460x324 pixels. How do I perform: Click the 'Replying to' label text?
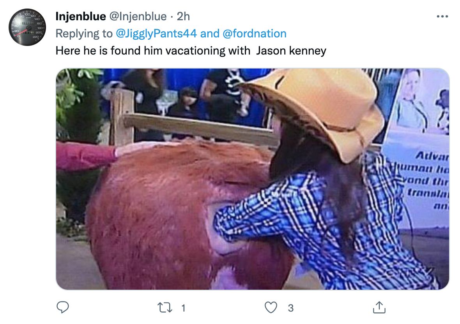point(84,34)
